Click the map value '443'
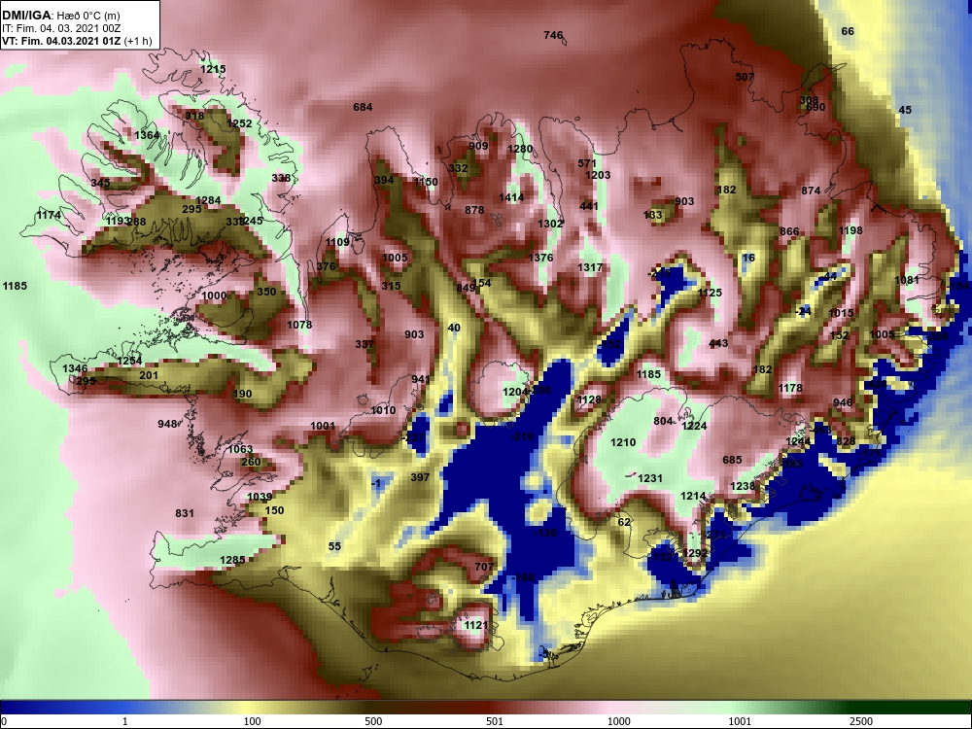 [718, 343]
